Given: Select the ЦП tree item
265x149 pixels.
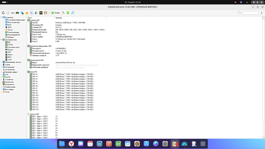Looking at the screenshot, I should [9, 42].
